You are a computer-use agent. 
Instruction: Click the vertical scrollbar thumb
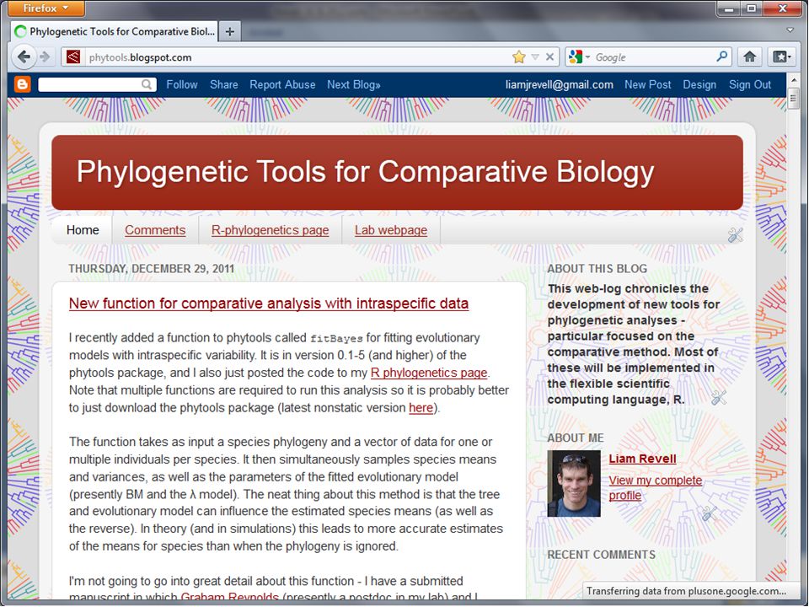[x=794, y=99]
